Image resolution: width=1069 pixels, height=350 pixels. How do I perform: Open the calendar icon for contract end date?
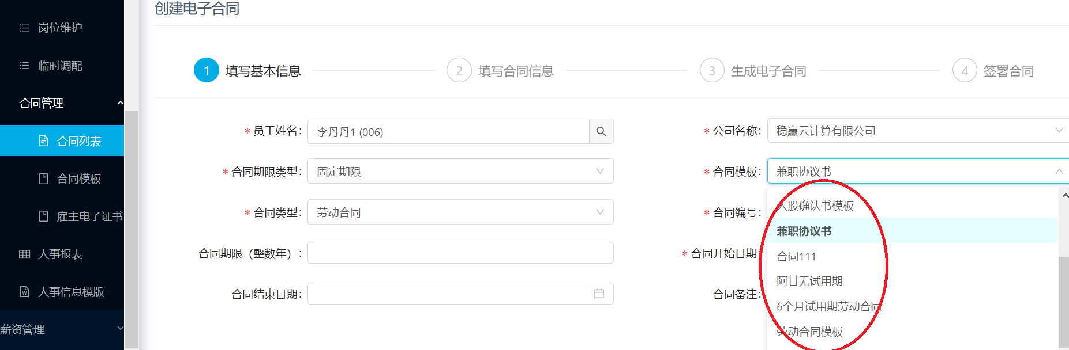coord(599,294)
